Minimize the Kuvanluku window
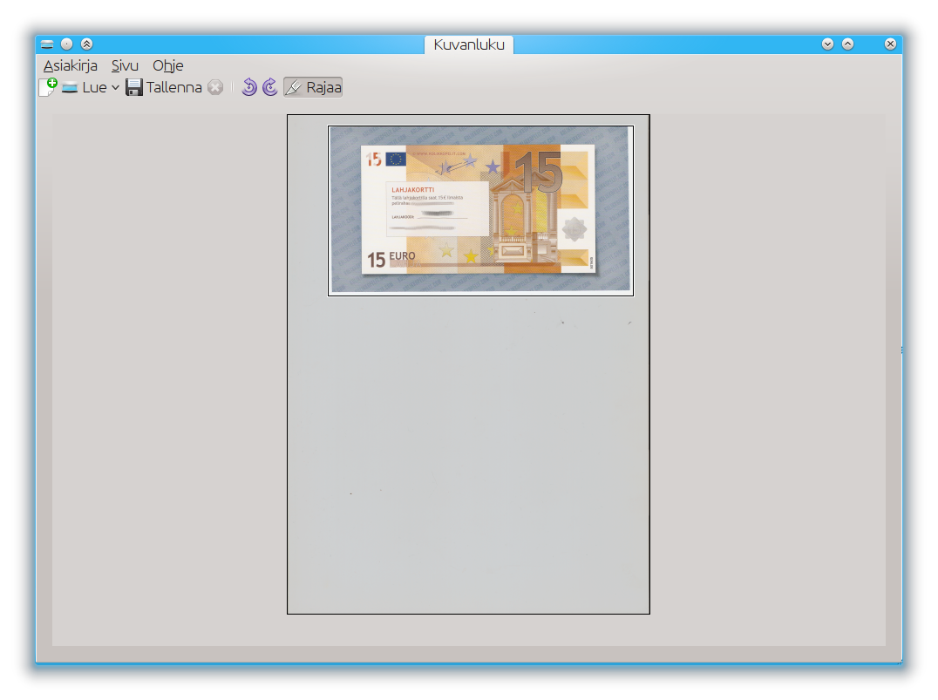Viewport: 938px width, 700px height. coord(828,44)
